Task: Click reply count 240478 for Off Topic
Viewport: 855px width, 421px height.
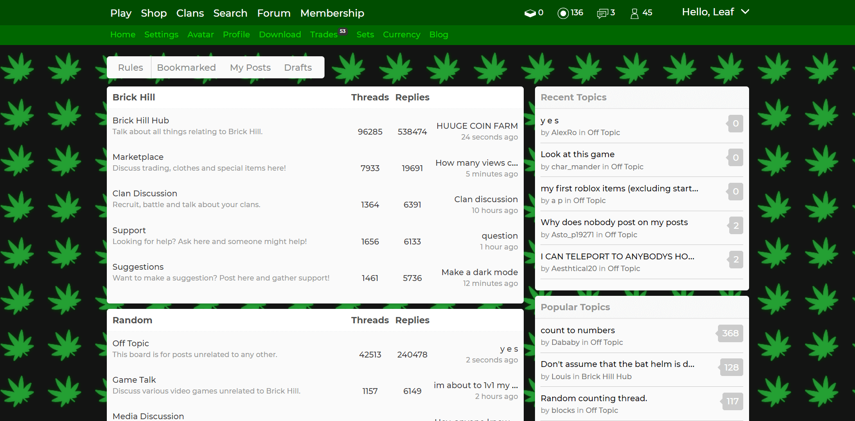Action: point(412,355)
